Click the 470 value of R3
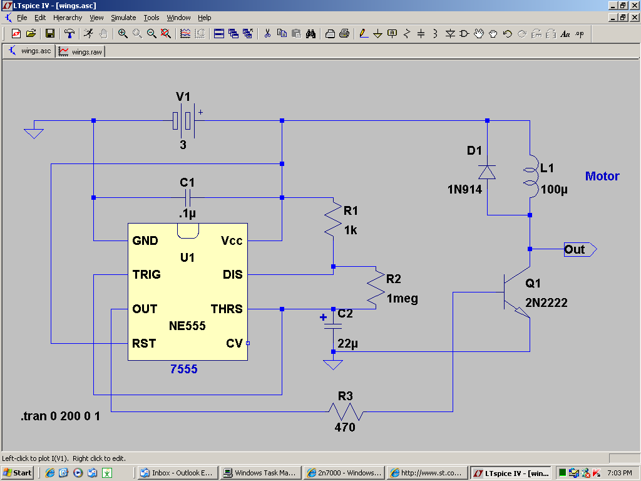This screenshot has width=641, height=481. point(345,427)
